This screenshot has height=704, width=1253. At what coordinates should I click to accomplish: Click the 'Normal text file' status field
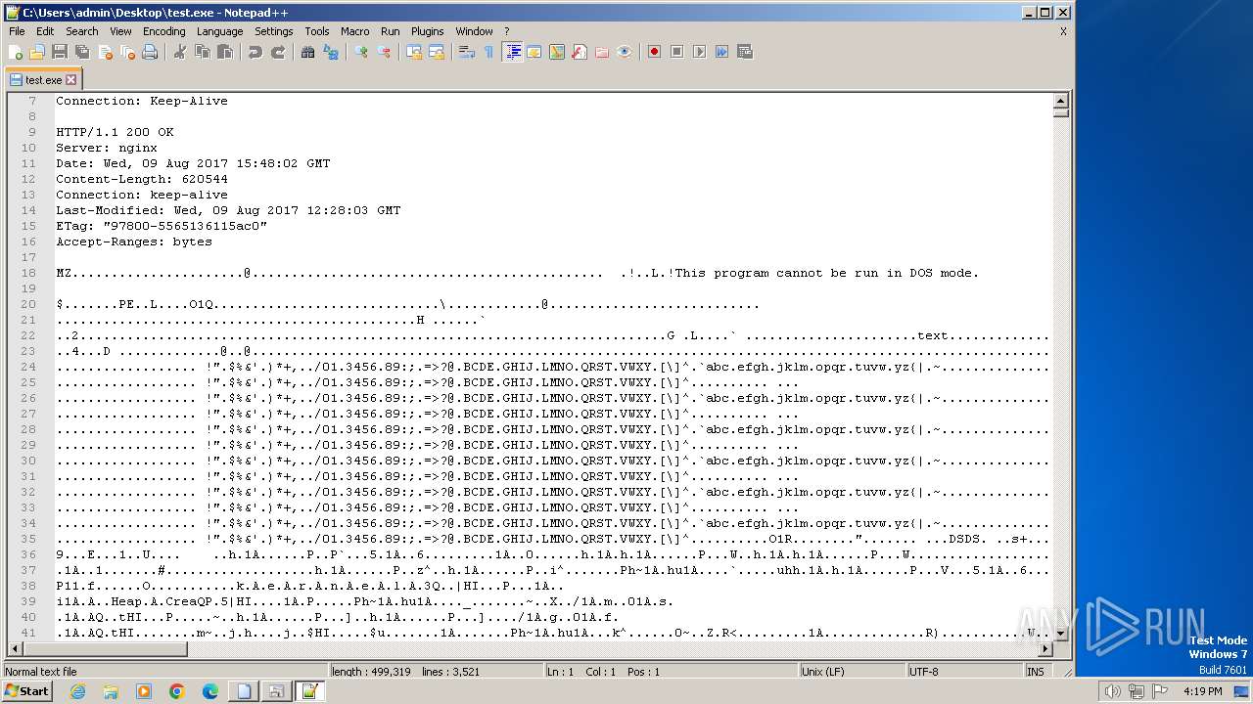tap(164, 672)
